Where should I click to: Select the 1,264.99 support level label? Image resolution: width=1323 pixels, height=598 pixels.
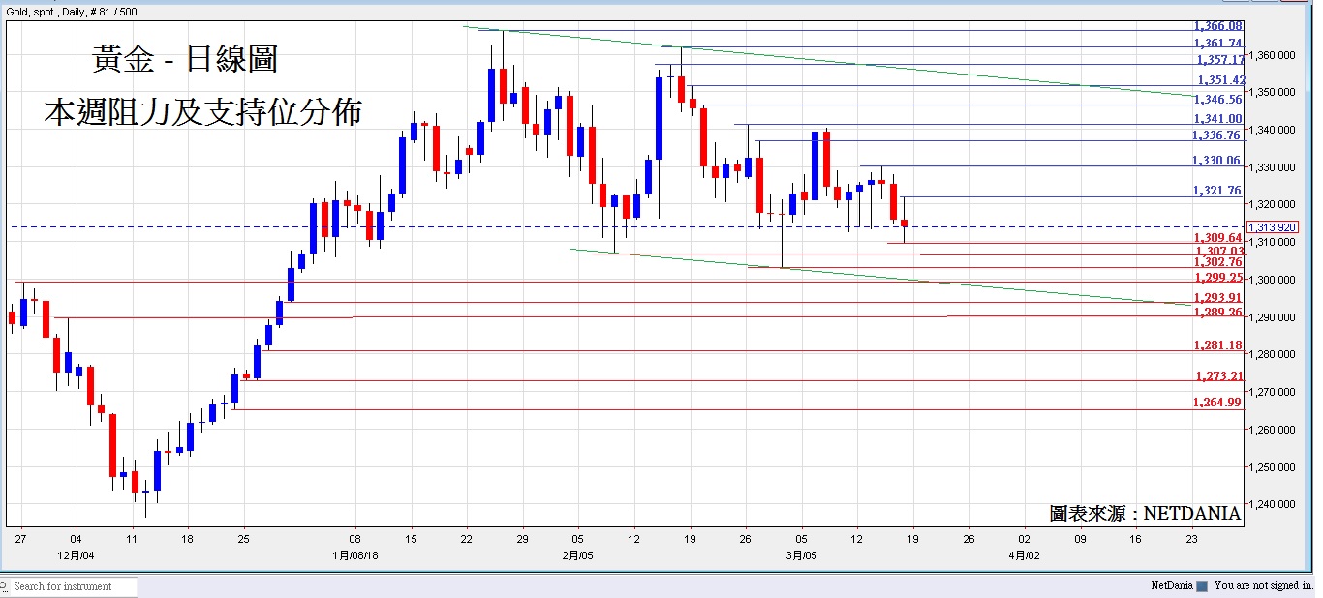click(x=1217, y=403)
